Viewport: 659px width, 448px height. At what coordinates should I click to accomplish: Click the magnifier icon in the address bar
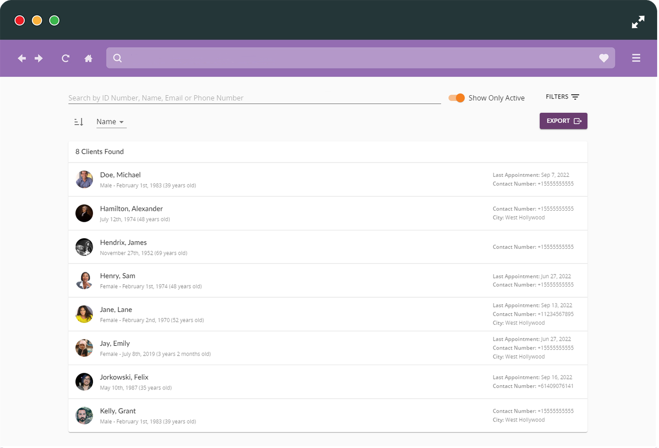click(x=118, y=58)
